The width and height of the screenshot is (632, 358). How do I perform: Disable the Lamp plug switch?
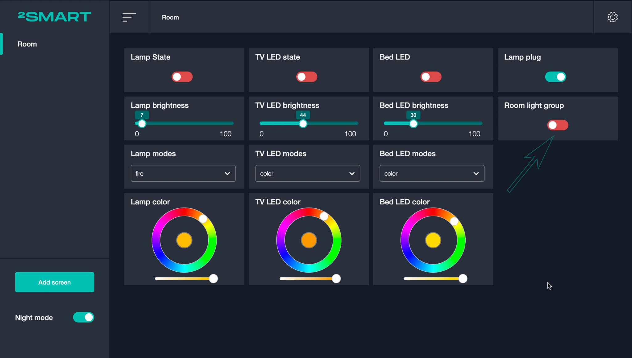[x=555, y=77]
